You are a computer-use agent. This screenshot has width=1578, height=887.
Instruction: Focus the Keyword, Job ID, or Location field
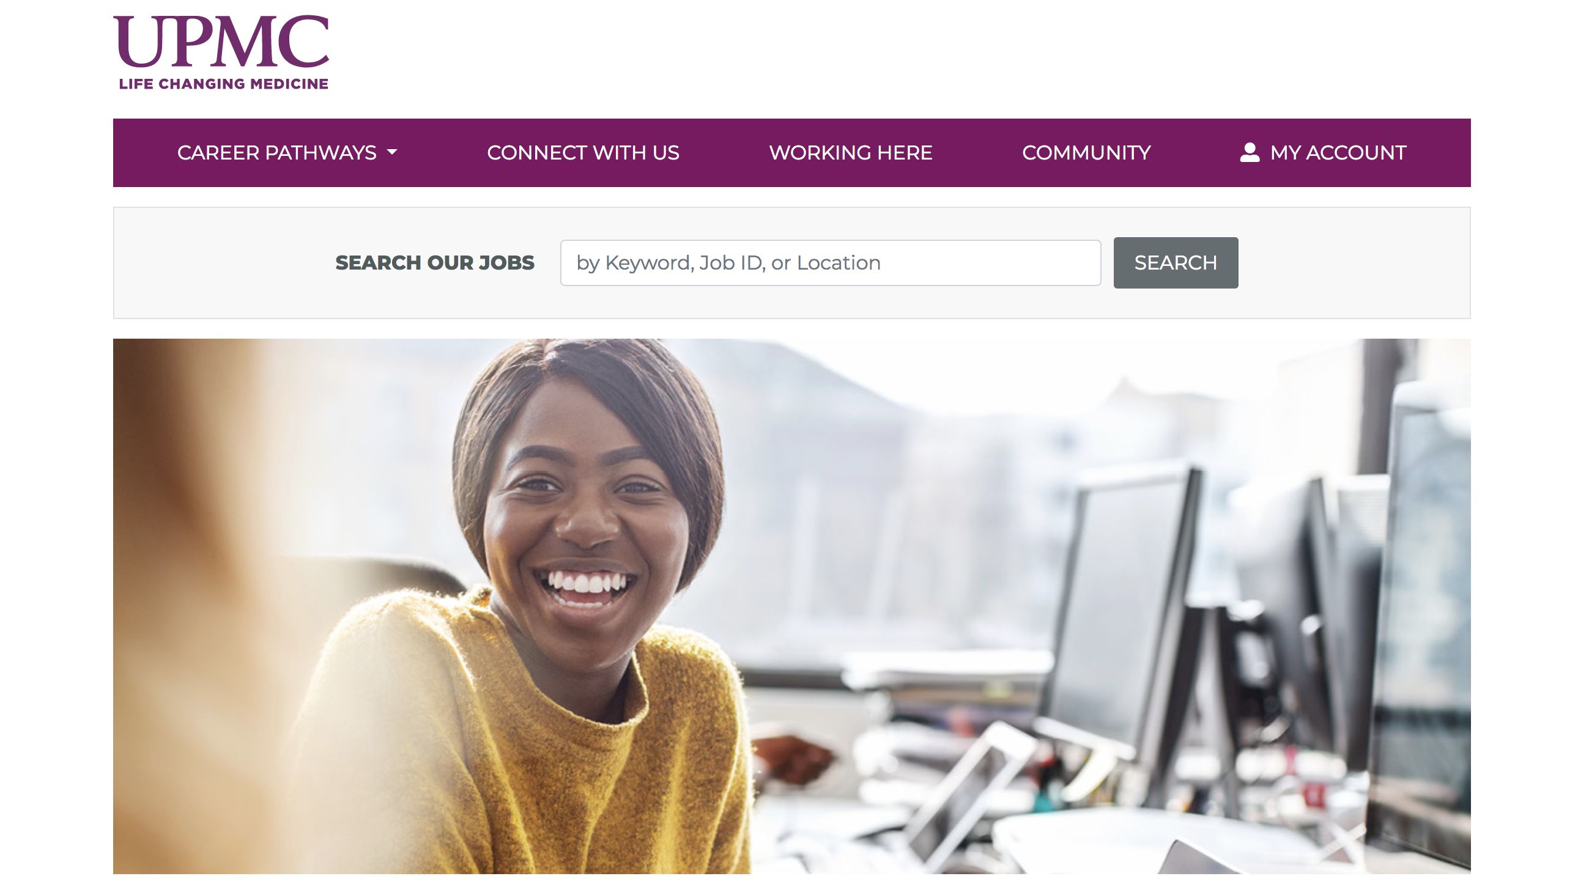point(830,263)
